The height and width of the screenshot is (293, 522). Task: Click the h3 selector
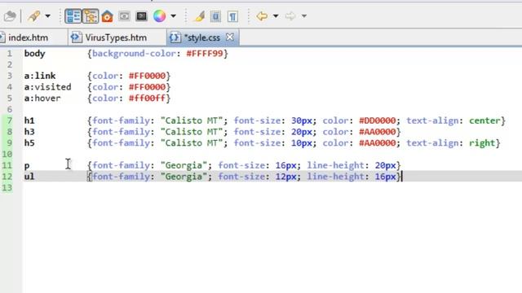click(29, 132)
